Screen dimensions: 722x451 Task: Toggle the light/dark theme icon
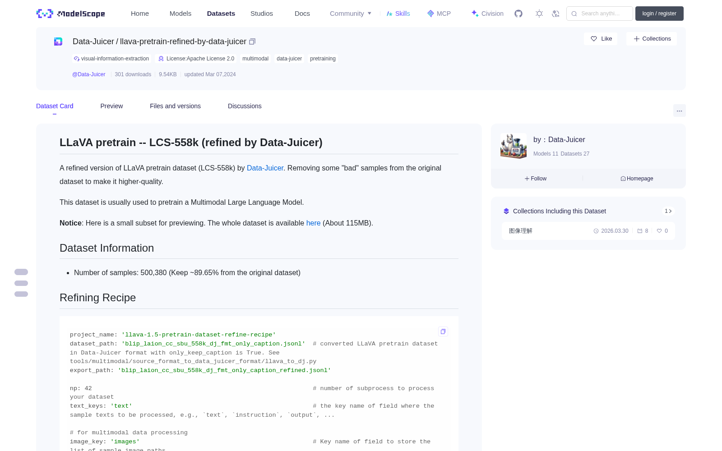point(539,14)
